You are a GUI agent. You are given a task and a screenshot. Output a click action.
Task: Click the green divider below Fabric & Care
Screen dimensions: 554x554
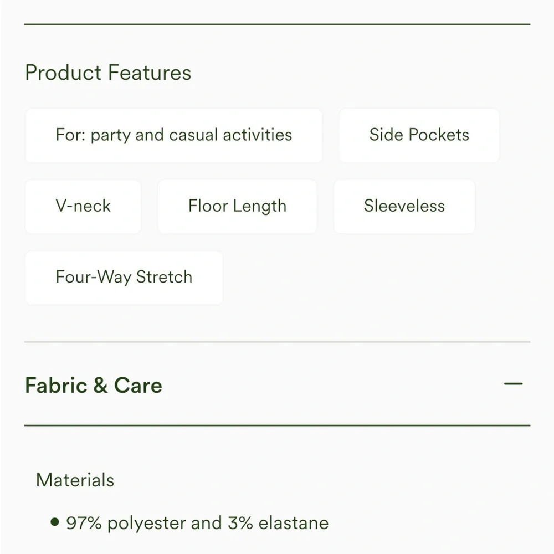(277, 425)
